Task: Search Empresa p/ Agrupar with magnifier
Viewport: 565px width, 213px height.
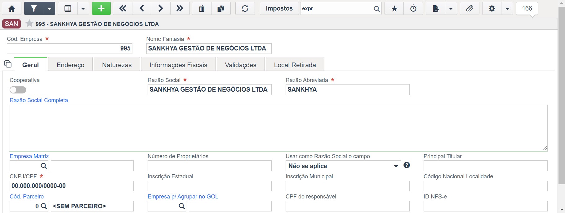Action: coord(182,206)
